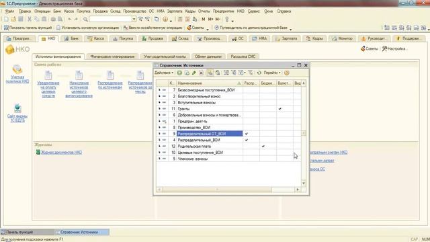Toggle Валют checkmark in Гранты row

[x=279, y=109]
